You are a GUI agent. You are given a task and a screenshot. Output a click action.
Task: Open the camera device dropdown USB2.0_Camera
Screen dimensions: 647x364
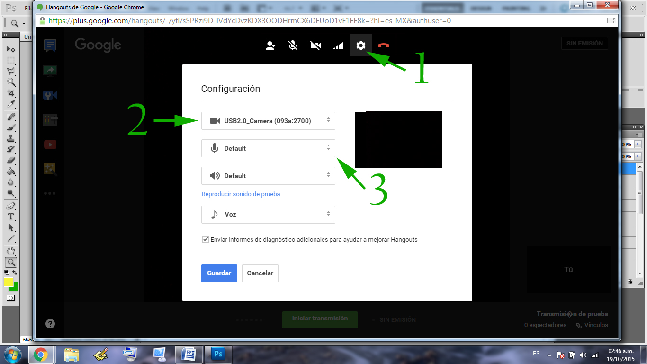click(268, 121)
